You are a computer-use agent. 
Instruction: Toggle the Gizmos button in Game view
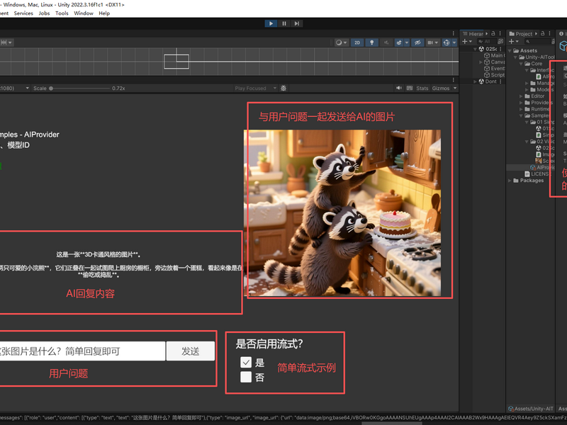coord(441,88)
